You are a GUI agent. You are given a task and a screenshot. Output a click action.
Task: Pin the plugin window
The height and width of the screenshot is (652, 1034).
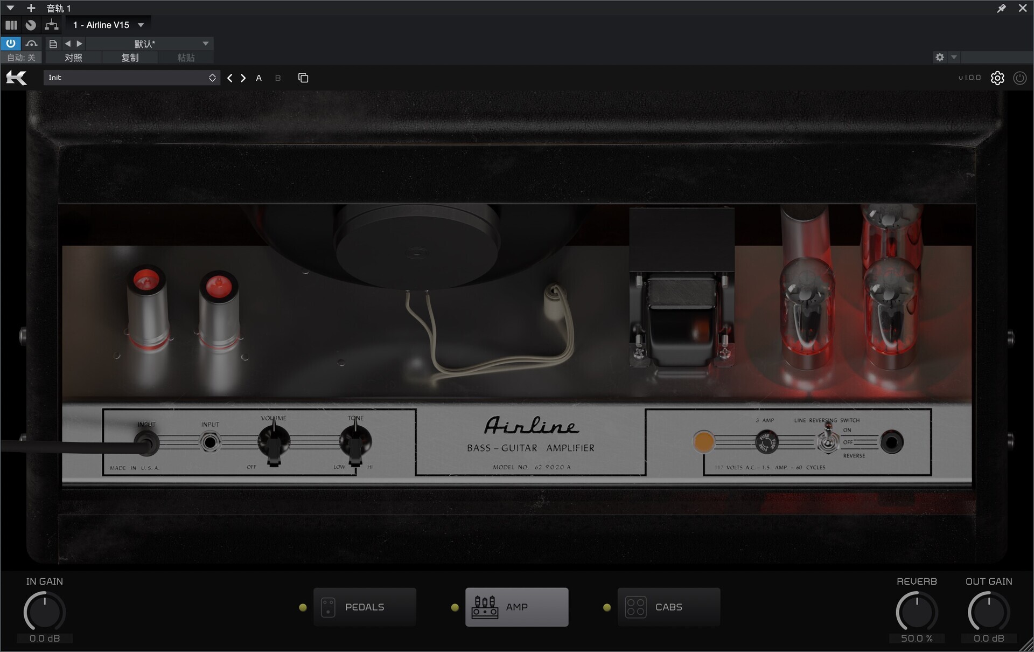point(1001,8)
